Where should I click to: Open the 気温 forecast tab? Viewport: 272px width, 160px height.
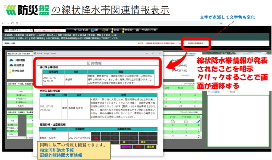(x=116, y=30)
